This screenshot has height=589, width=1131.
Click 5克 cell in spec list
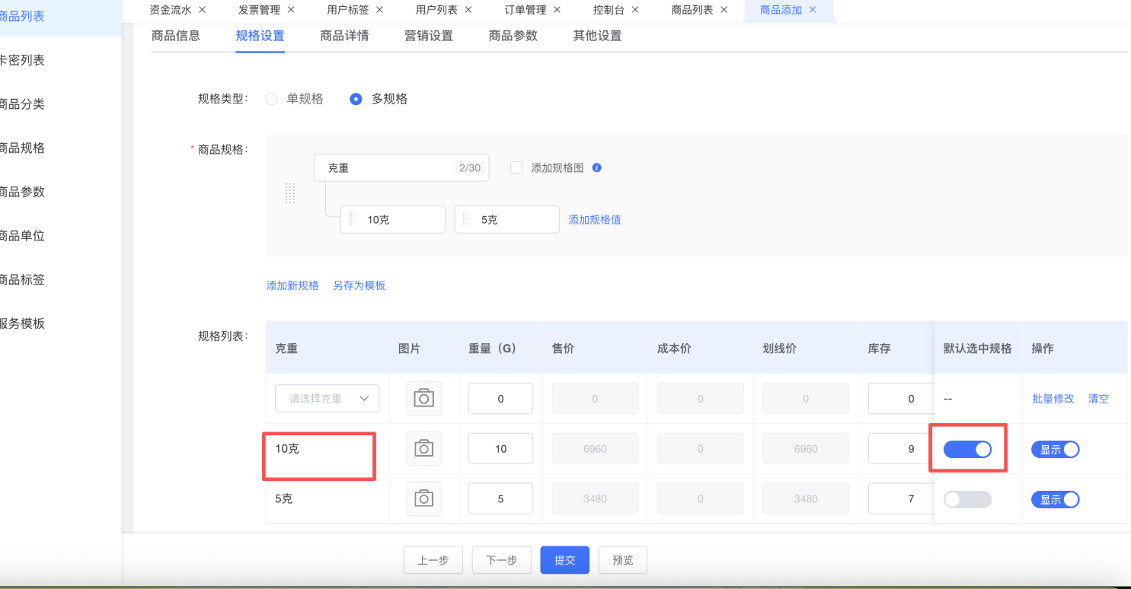327,499
